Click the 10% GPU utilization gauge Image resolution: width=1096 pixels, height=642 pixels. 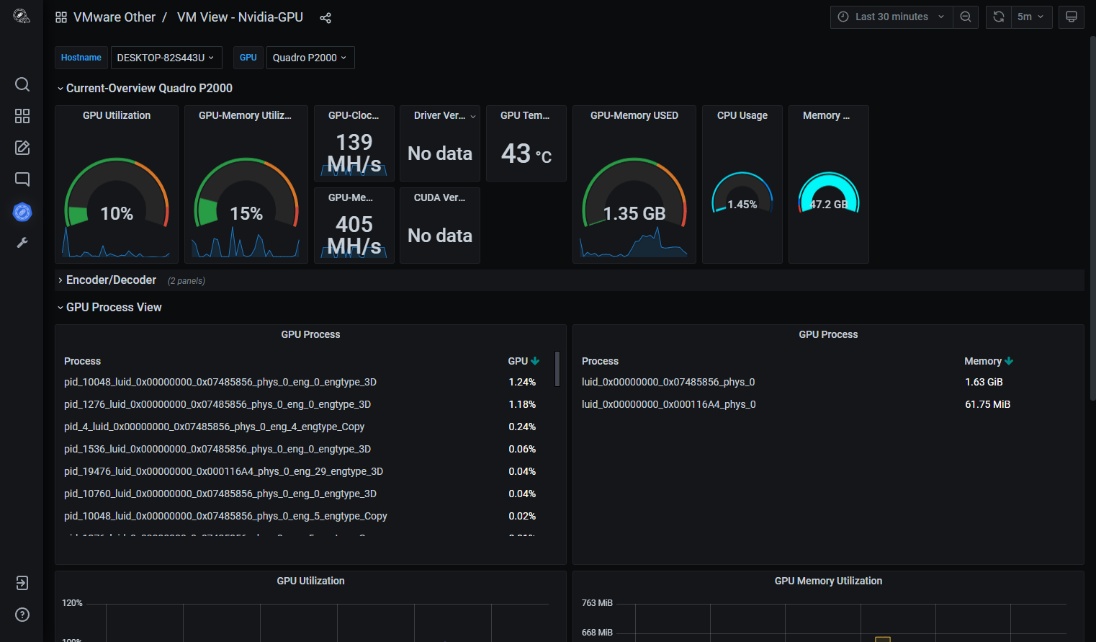pos(117,193)
